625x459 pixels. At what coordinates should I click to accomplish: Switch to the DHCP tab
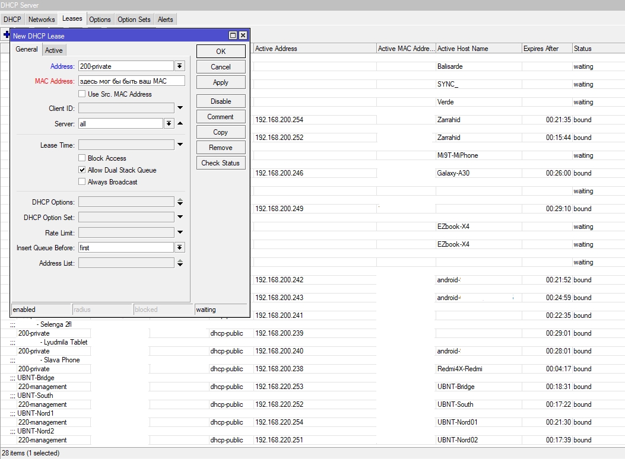point(12,20)
